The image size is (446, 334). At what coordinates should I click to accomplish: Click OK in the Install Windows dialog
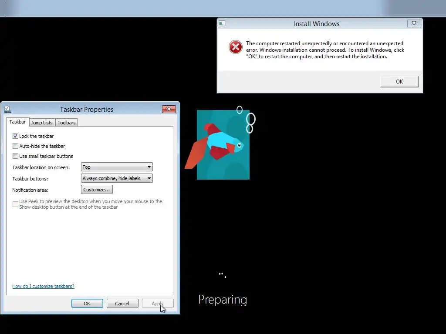(x=399, y=81)
